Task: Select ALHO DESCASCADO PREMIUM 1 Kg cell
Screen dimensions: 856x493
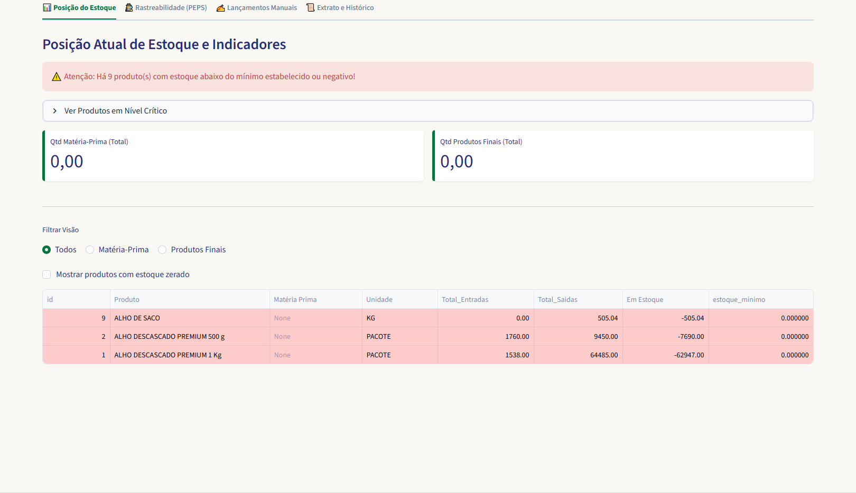Action: [x=190, y=355]
